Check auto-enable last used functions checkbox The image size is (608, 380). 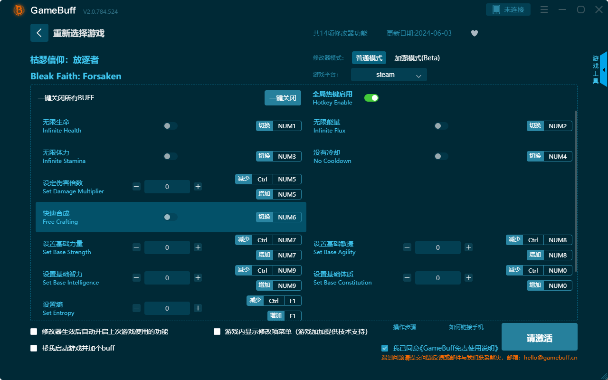coord(34,332)
